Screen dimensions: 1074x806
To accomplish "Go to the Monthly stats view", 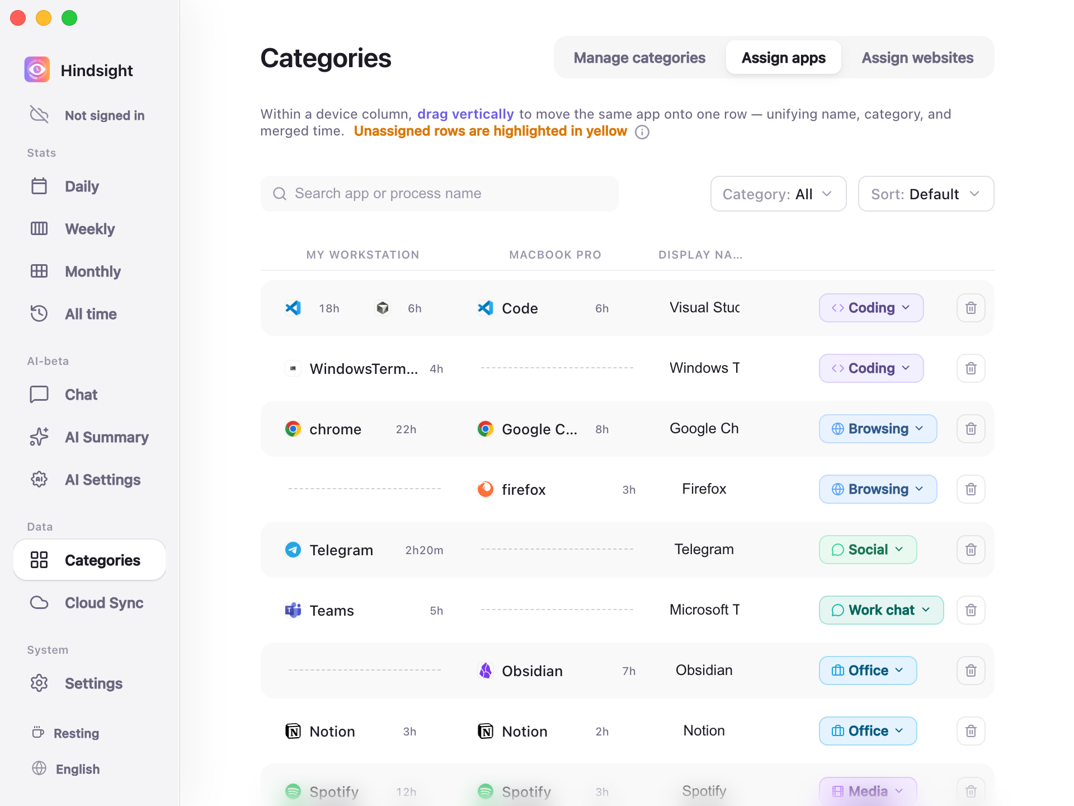I will point(89,271).
